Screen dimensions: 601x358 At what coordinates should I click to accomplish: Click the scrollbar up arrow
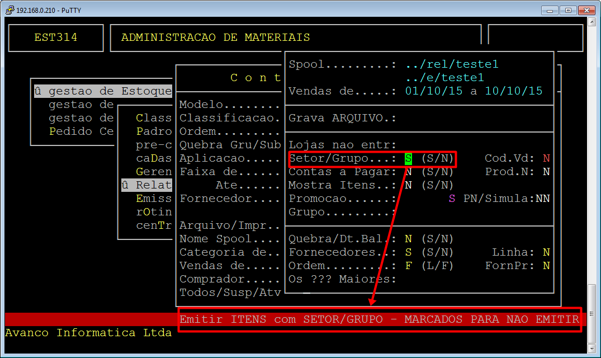point(591,22)
